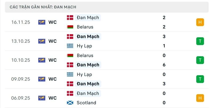Select bold Đan Mạch in the 10.10.25 match
Viewport: 213px width, 108px height.
point(88,65)
